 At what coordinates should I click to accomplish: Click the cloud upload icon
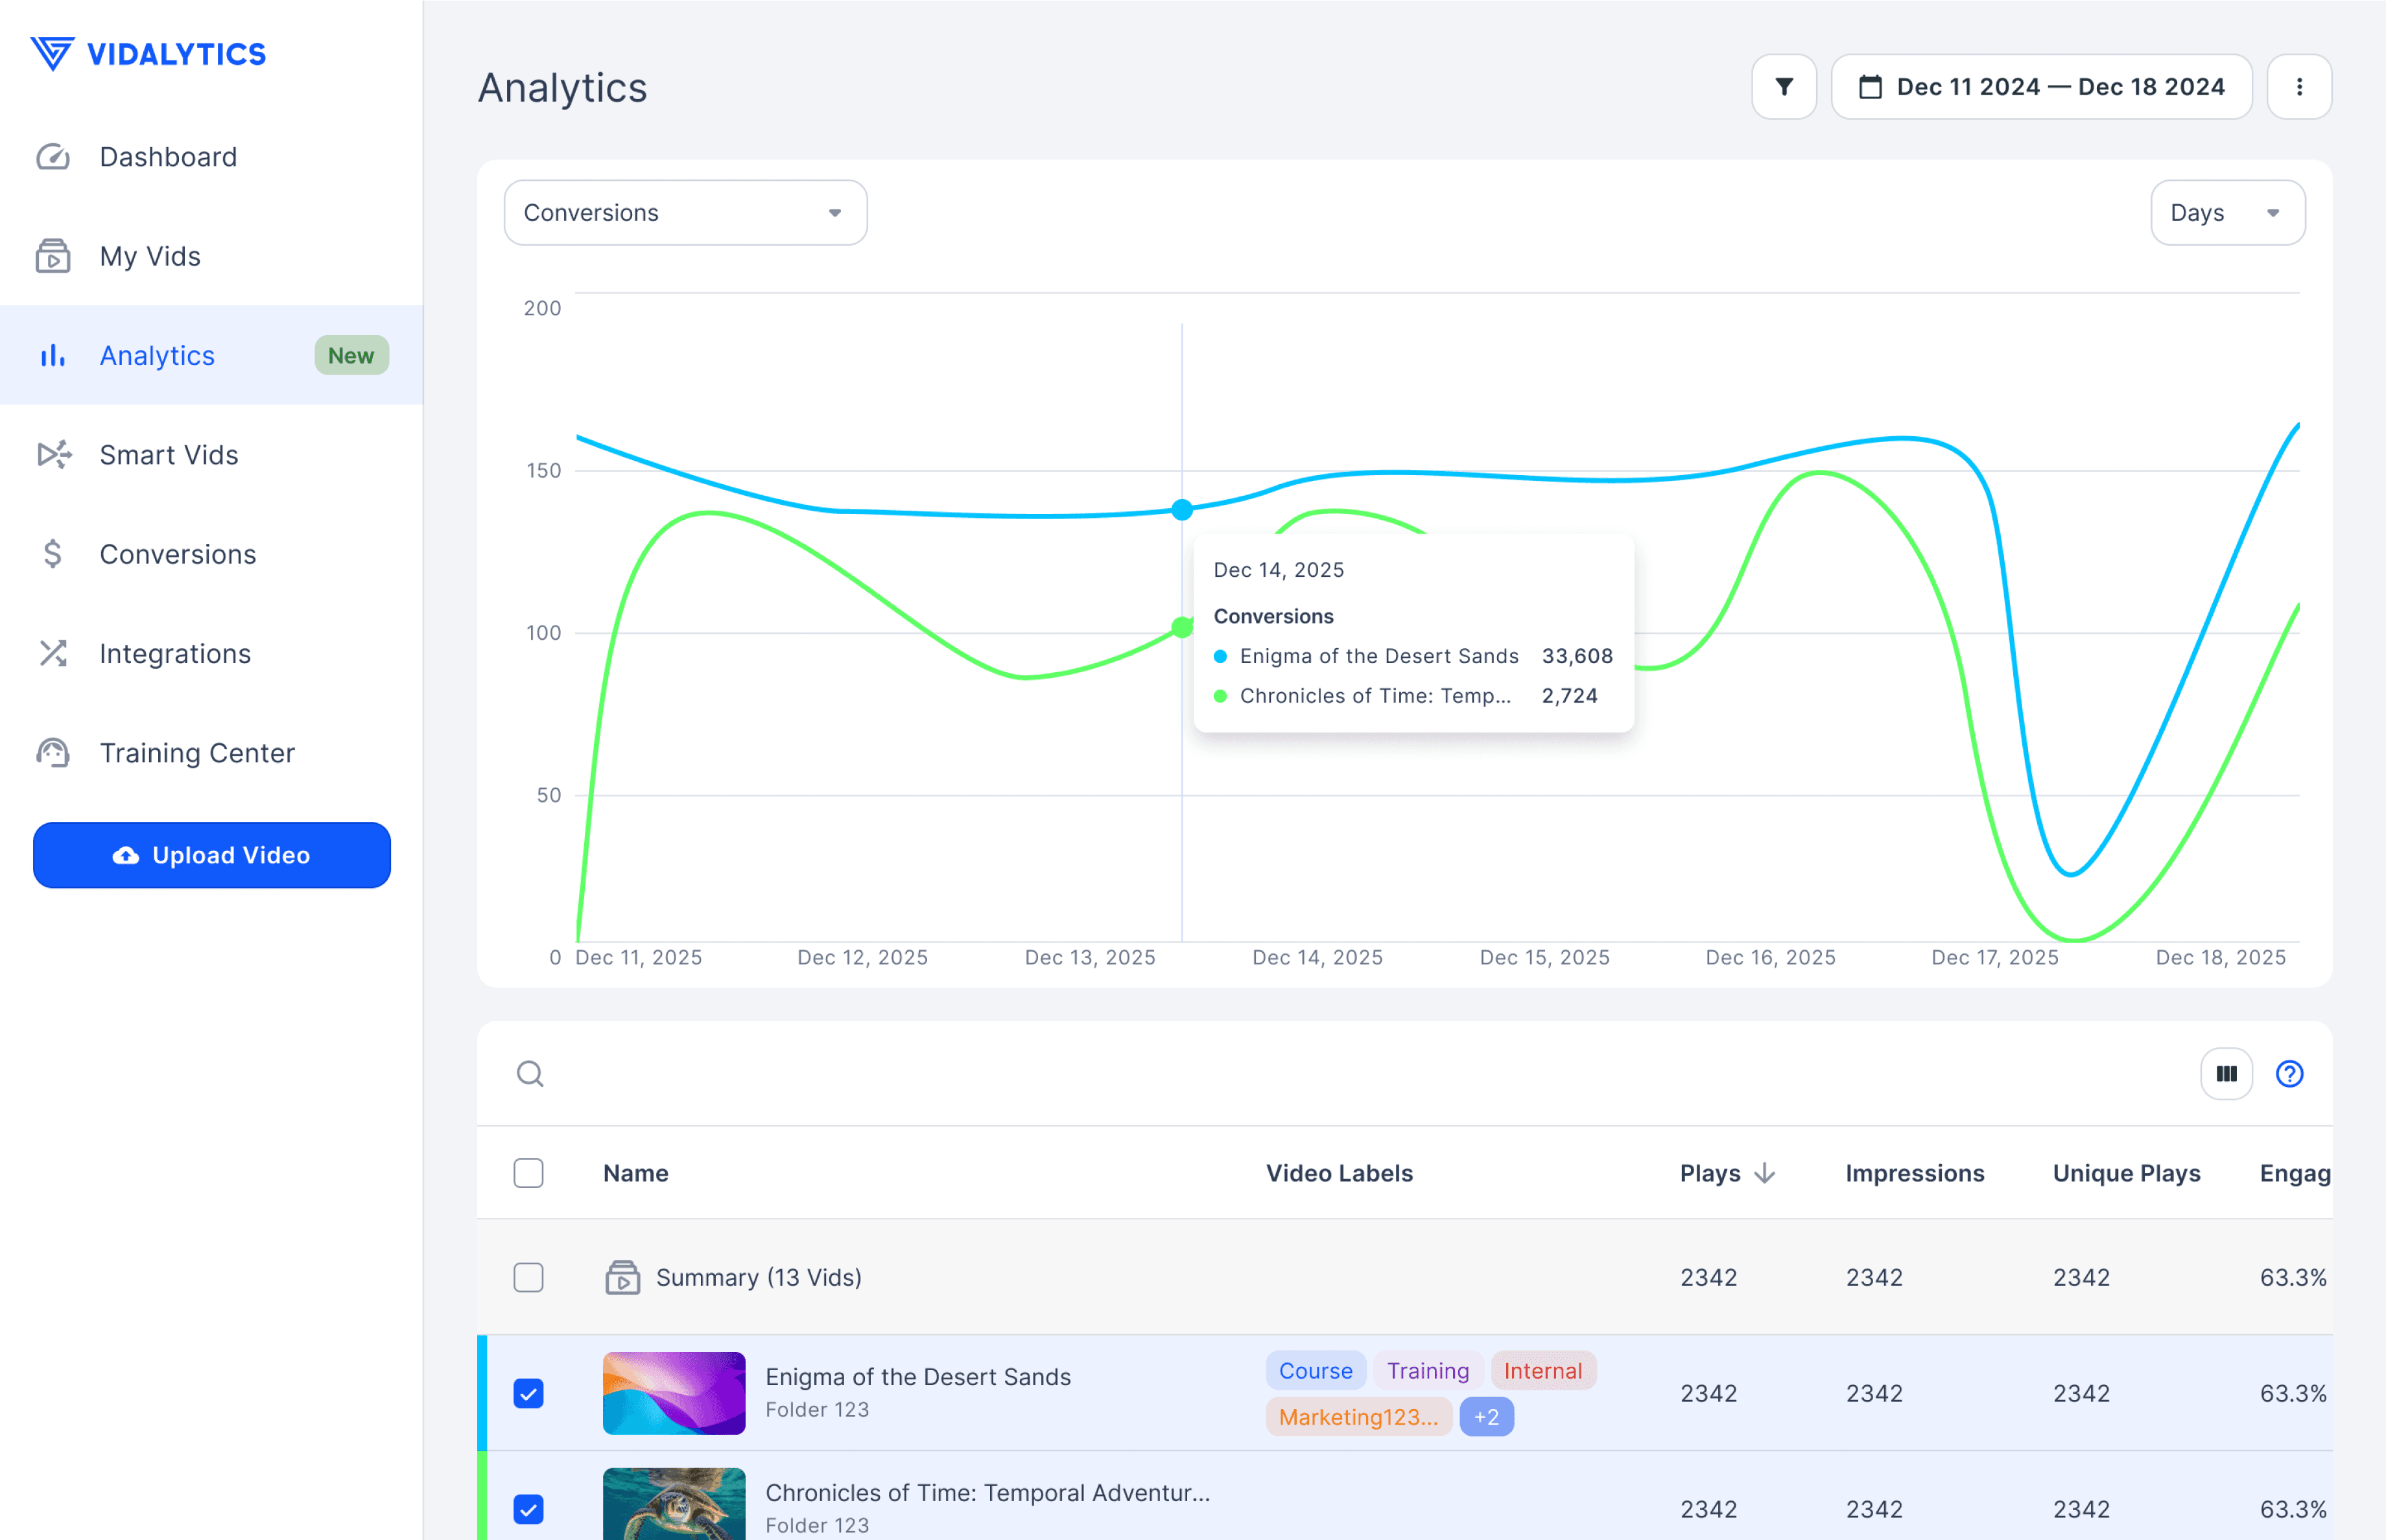tap(126, 855)
